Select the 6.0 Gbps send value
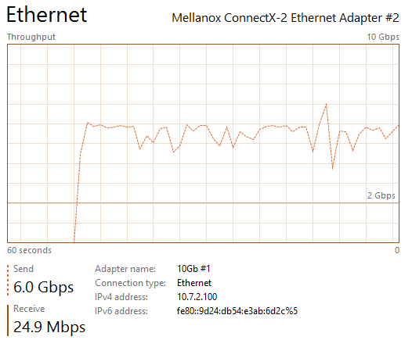Screen dimensions: 412x340 point(43,287)
